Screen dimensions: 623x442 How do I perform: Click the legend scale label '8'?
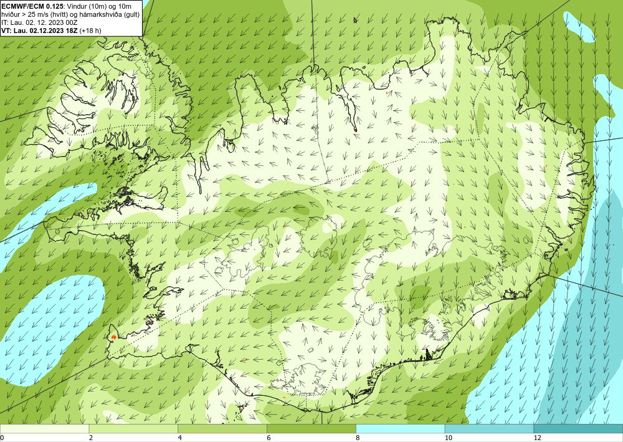pyautogui.click(x=358, y=438)
